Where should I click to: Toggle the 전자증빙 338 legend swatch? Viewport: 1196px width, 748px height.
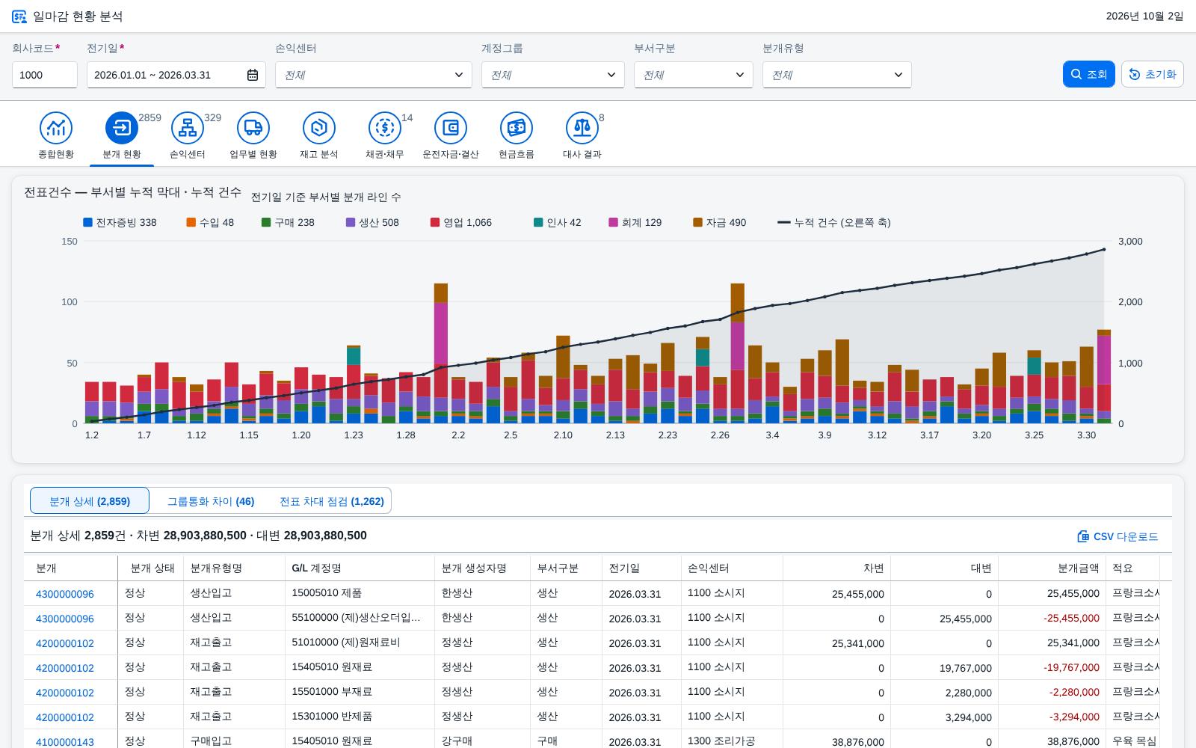[x=87, y=222]
